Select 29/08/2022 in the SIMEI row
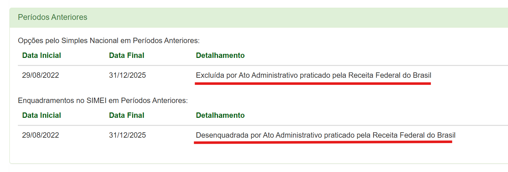The width and height of the screenshot is (508, 172). (41, 135)
